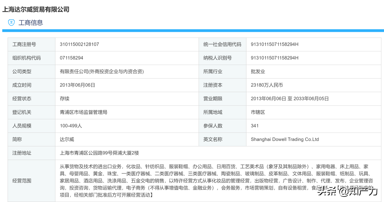
Task: Select the 注册资本 label
Action: pyautogui.click(x=213, y=85)
